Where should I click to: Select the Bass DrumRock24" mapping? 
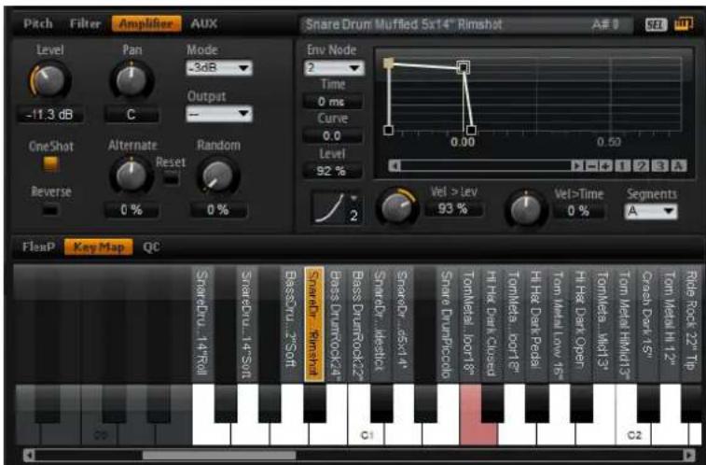tap(336, 324)
